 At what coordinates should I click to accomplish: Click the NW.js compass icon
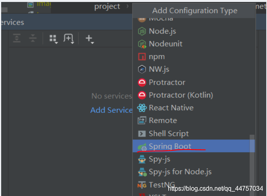click(142, 69)
